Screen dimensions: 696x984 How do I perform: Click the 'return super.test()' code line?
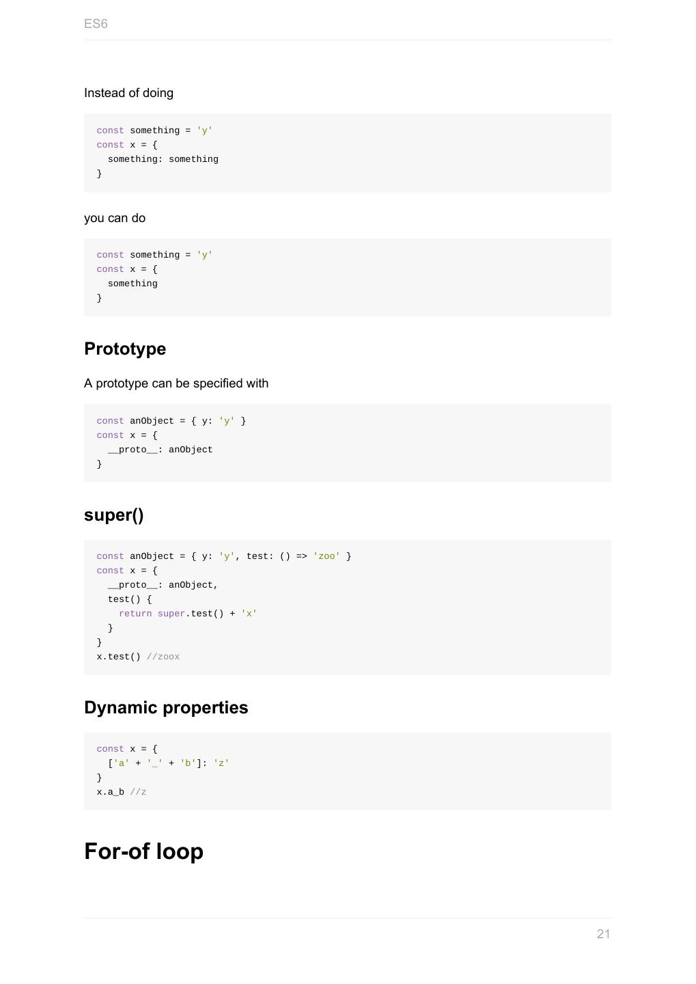[x=188, y=614]
